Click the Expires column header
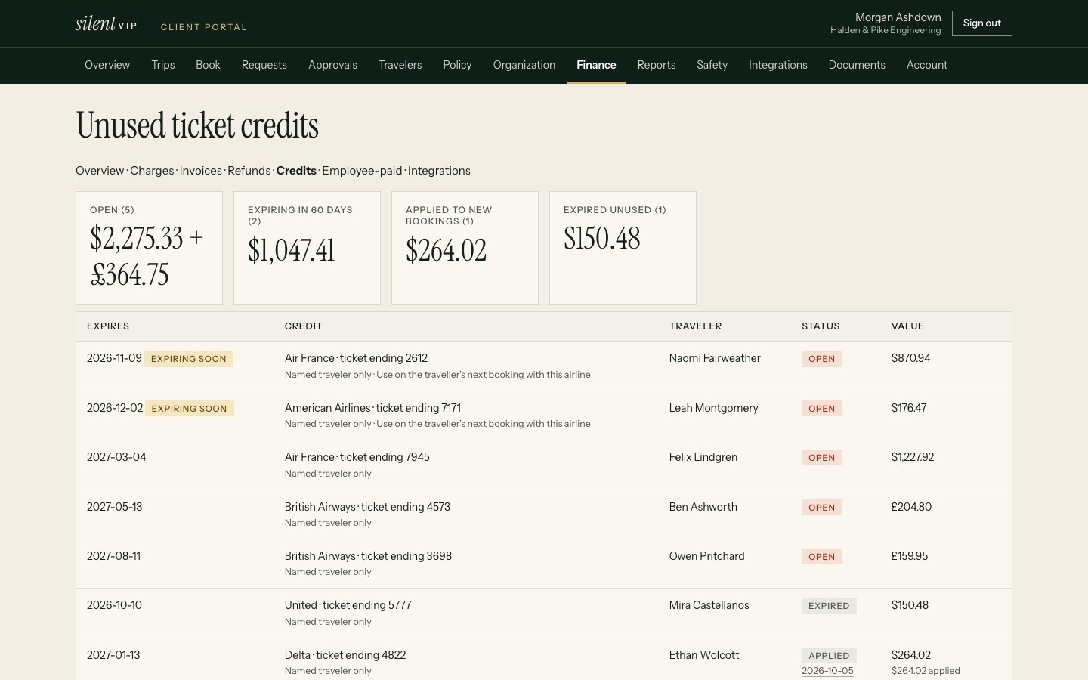 click(108, 326)
